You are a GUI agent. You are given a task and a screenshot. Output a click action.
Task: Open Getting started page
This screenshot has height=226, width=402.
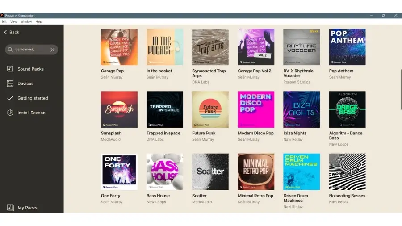click(x=33, y=98)
